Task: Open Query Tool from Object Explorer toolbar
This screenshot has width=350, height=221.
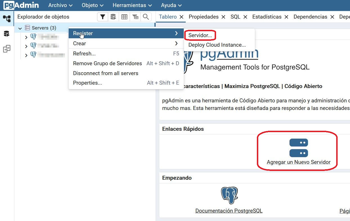Action: coord(113,17)
